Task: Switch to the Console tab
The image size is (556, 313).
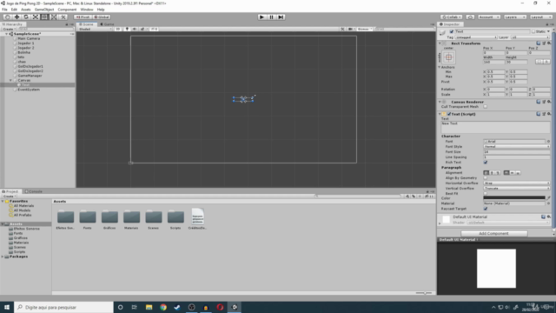Action: point(34,191)
